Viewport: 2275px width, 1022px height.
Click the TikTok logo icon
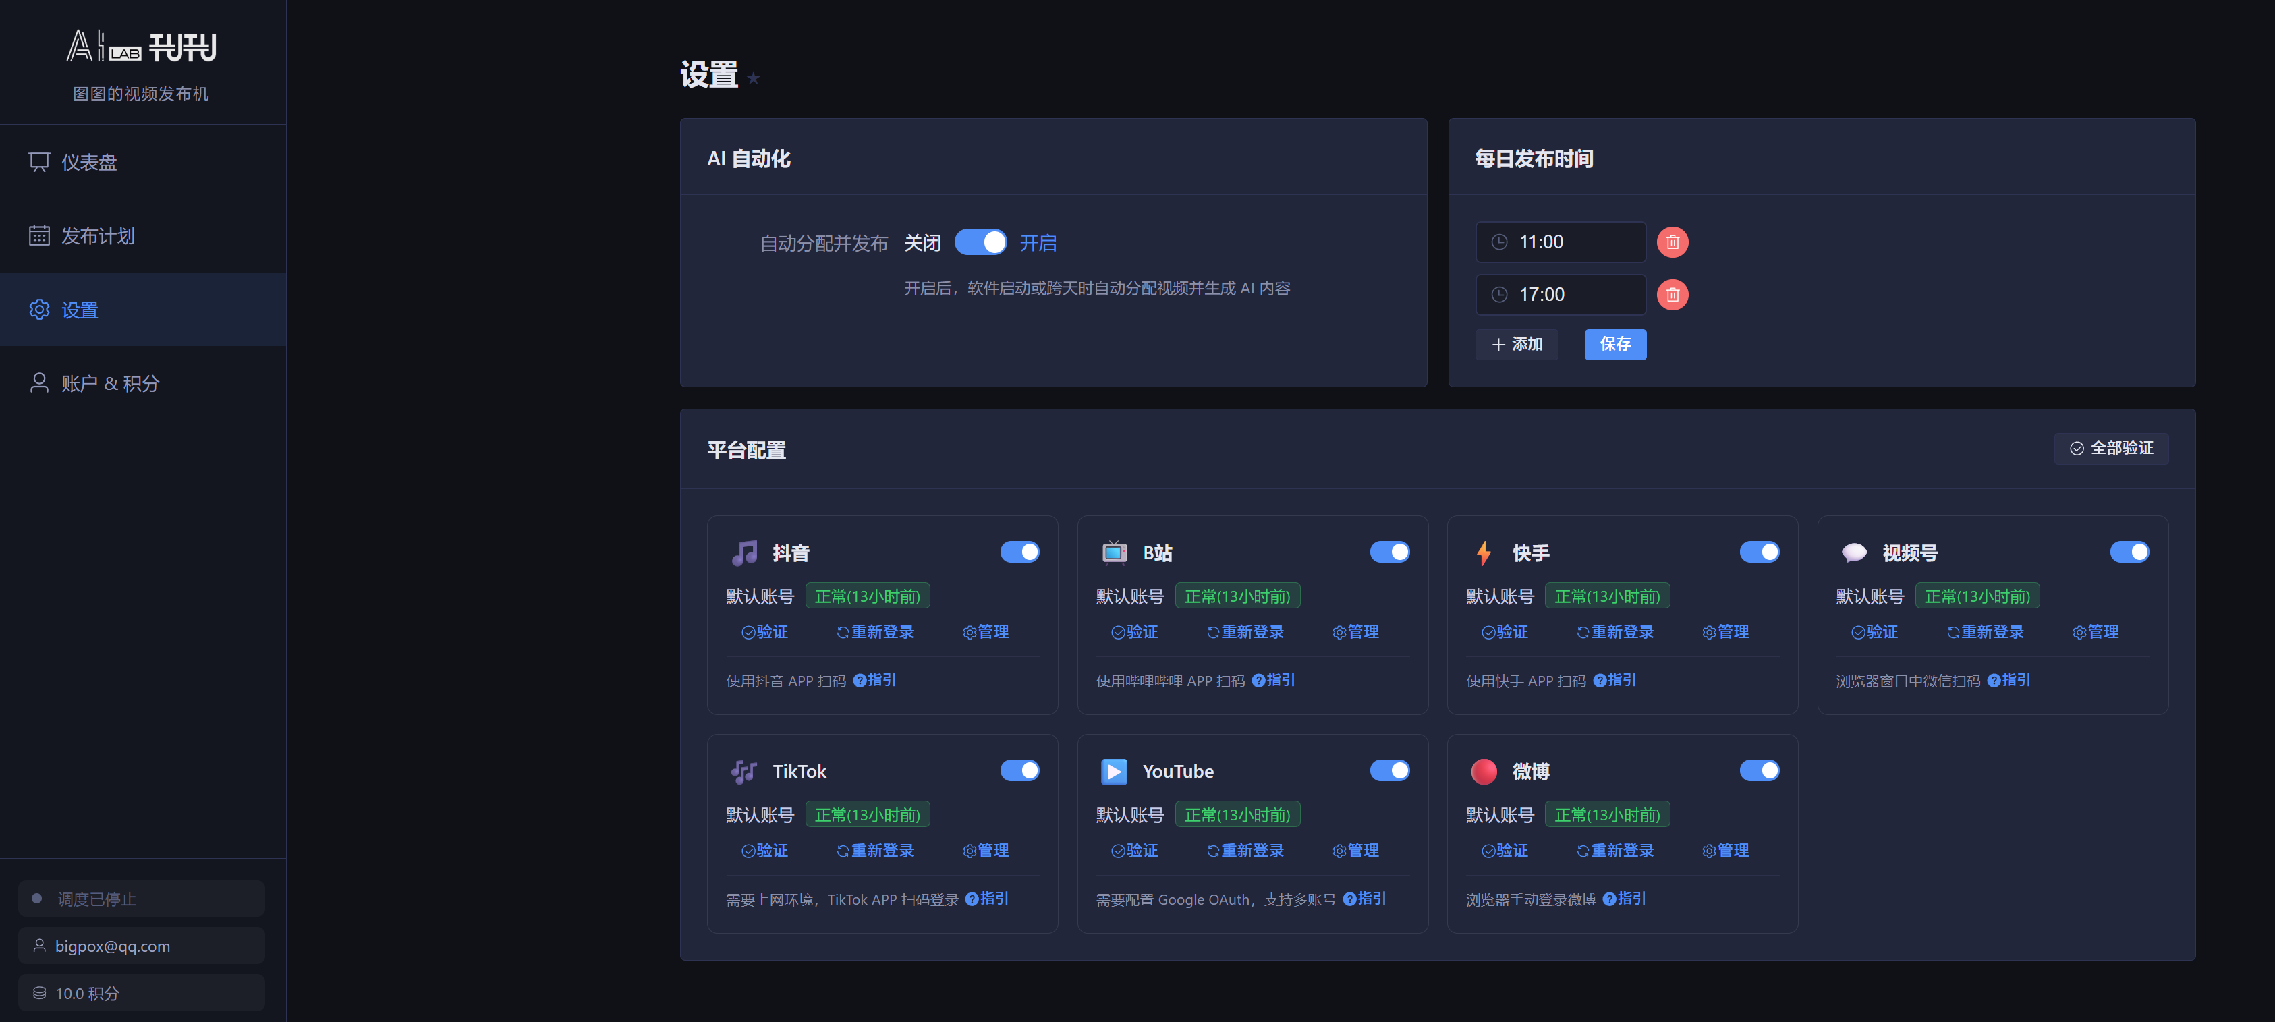743,770
